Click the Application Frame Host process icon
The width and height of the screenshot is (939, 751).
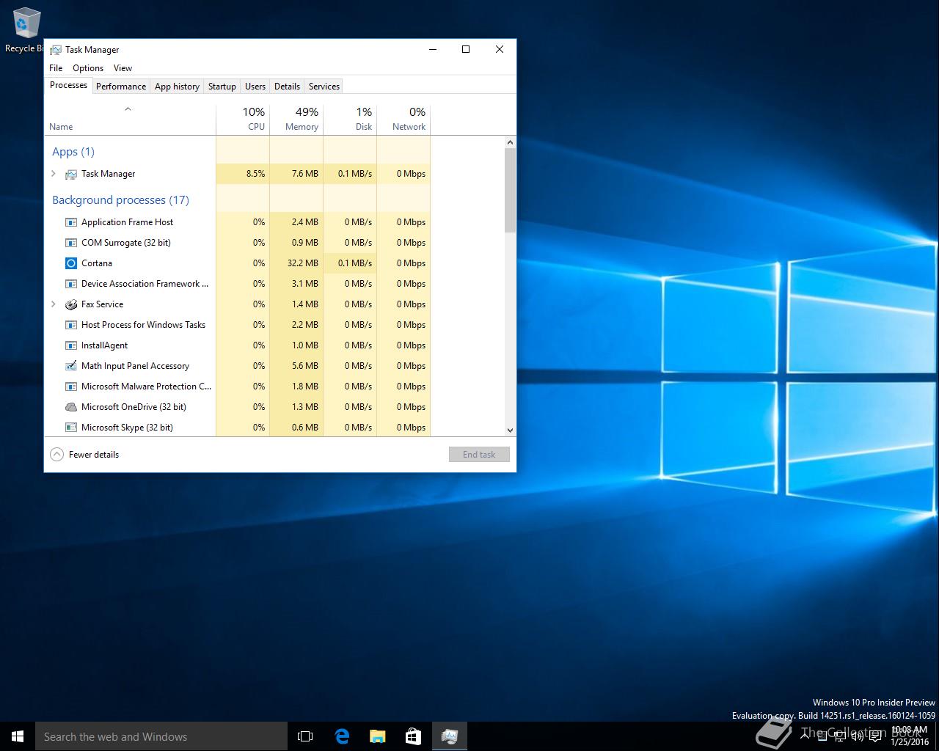click(71, 222)
